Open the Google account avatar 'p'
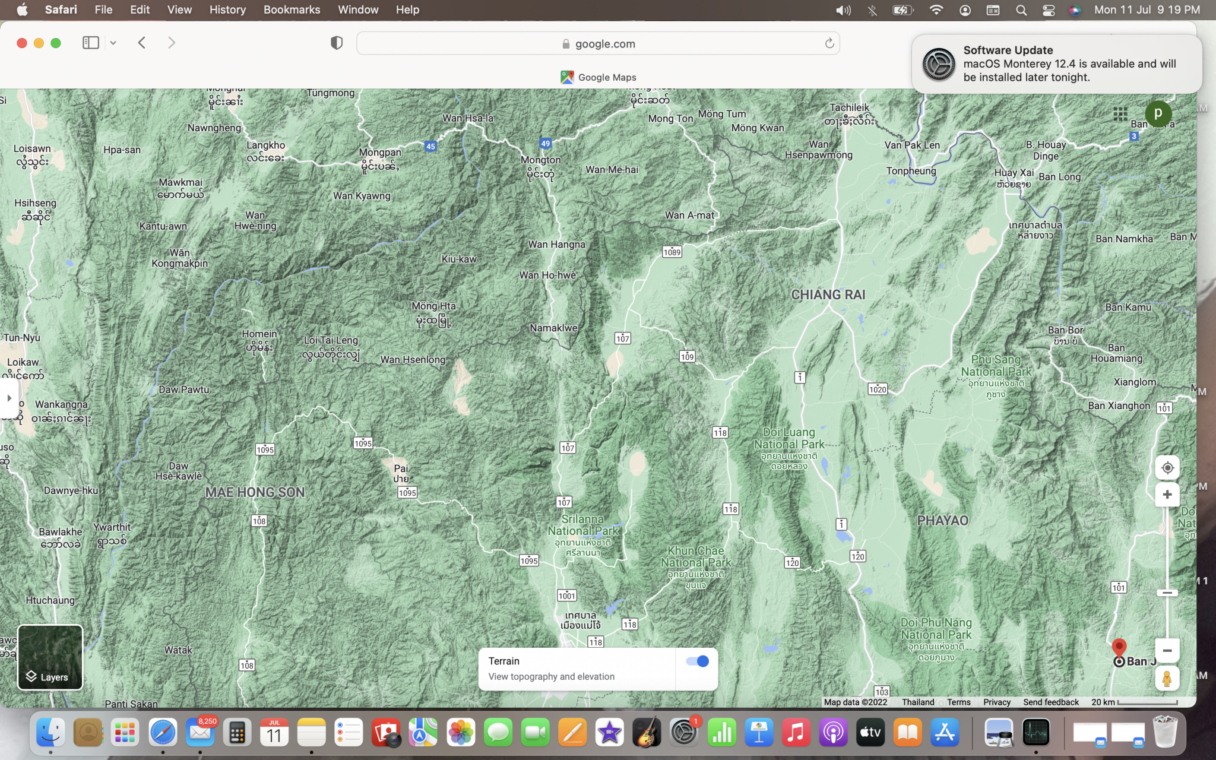The width and height of the screenshot is (1216, 760). [x=1158, y=113]
